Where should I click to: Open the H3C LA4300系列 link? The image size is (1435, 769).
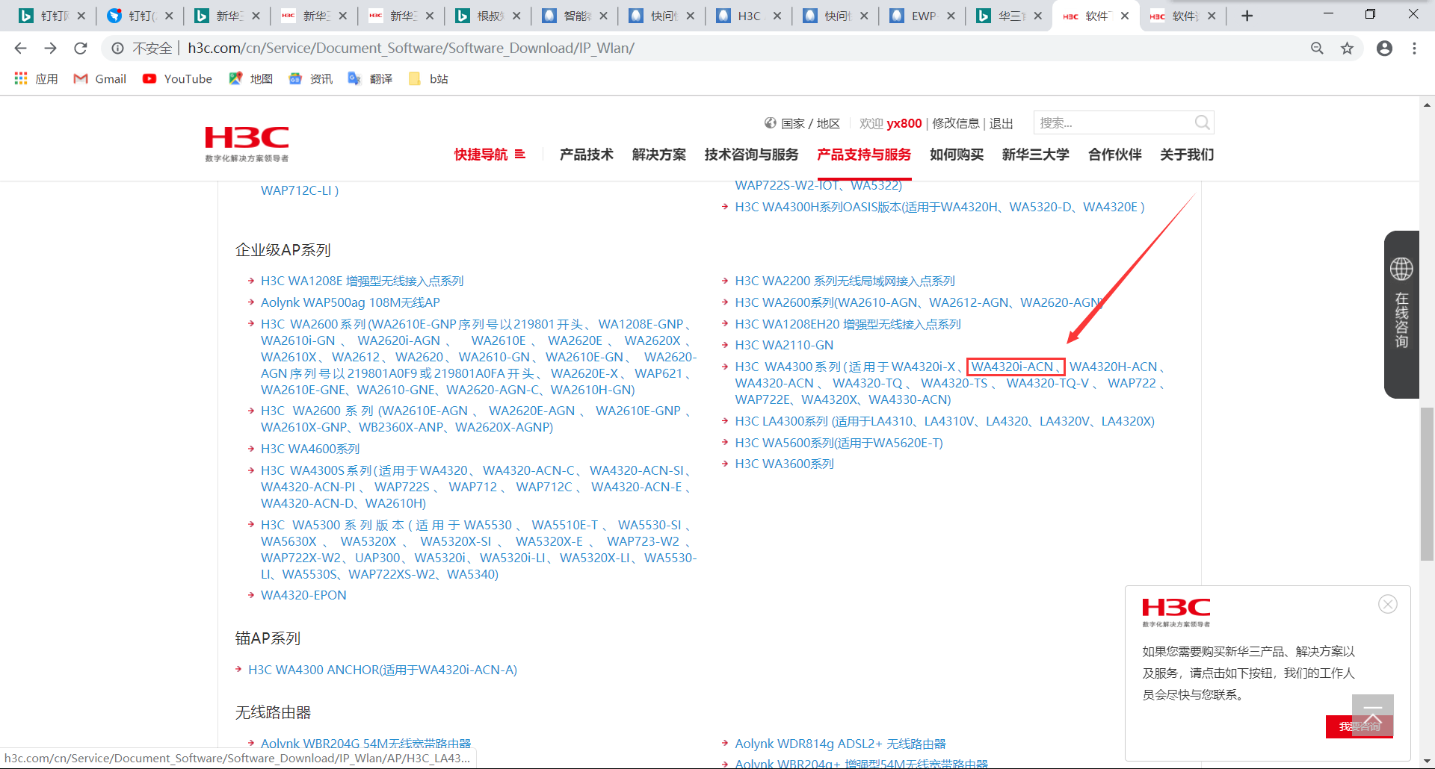[x=945, y=421]
